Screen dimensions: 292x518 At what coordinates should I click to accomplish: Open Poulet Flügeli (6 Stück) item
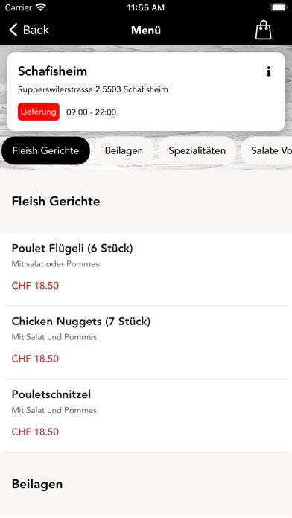click(x=146, y=269)
